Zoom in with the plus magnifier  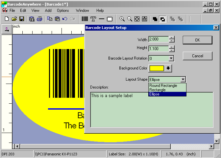(x=122, y=19)
